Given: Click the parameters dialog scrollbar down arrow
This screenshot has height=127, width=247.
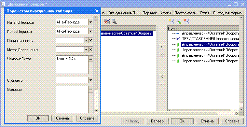Looking at the screenshot, I should point(96,110).
